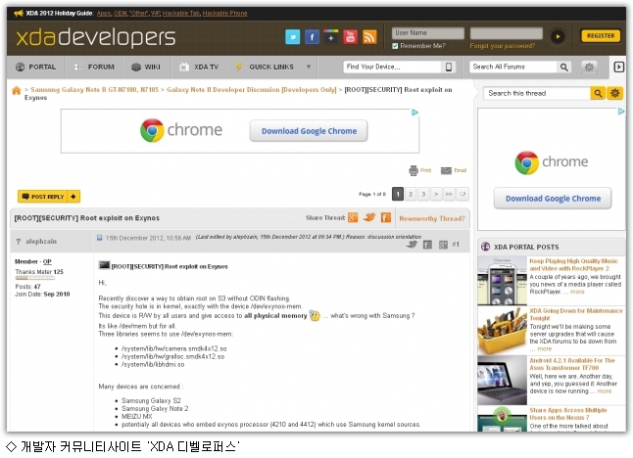
Task: Open thread search options gear
Action: 614,94
